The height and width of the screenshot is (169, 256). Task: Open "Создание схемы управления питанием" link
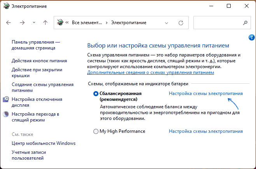[x=42, y=88]
